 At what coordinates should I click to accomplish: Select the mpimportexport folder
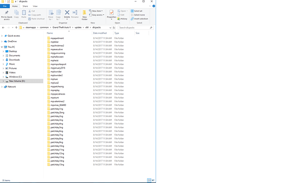click(58, 64)
